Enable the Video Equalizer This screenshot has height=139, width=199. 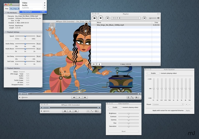[115, 107]
